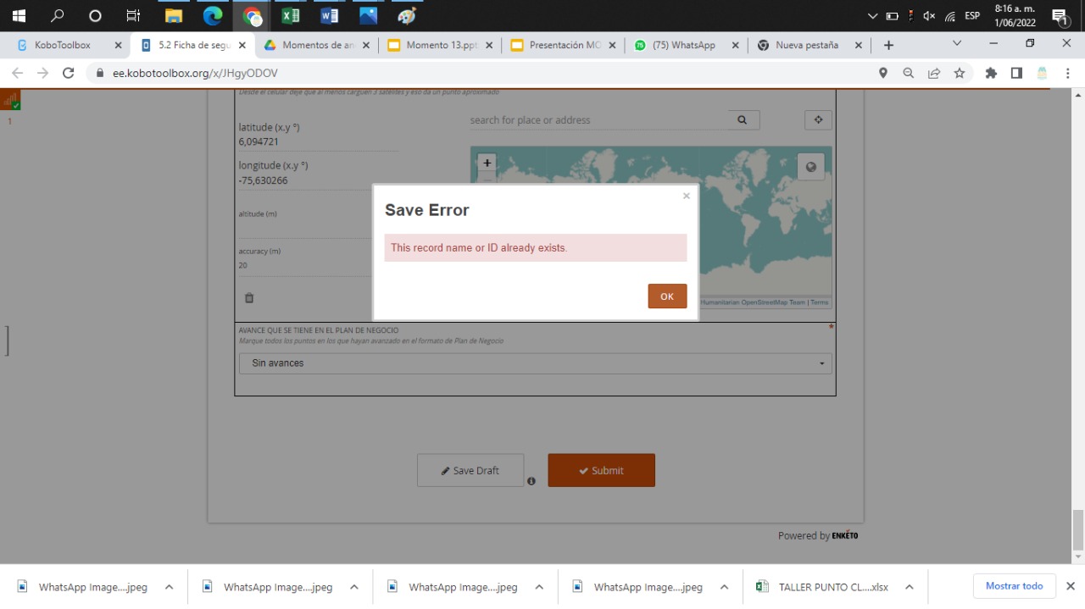Click the Save Draft button
1085x609 pixels.
click(470, 470)
